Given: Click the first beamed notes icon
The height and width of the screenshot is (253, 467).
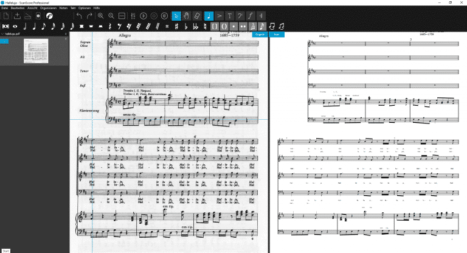Looking at the screenshot, I should (x=272, y=27).
